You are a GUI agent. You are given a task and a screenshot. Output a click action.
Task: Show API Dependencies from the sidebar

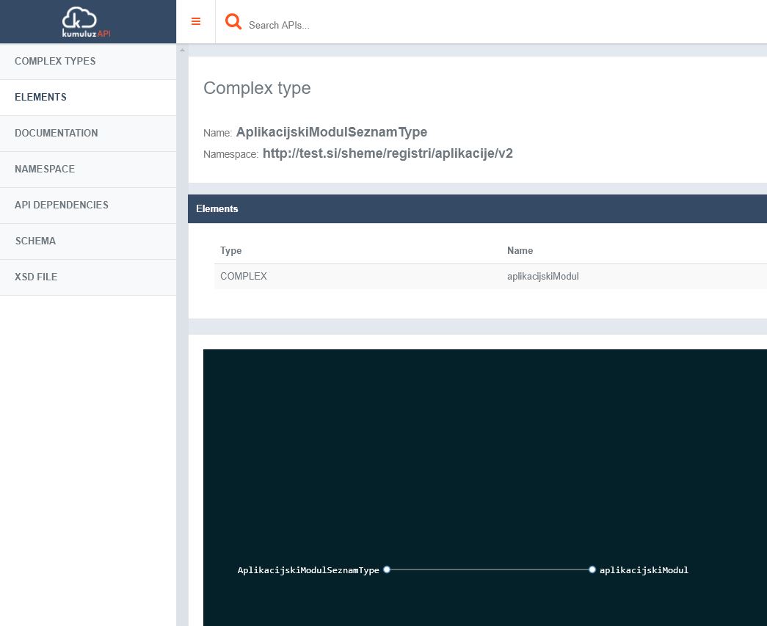pyautogui.click(x=62, y=205)
